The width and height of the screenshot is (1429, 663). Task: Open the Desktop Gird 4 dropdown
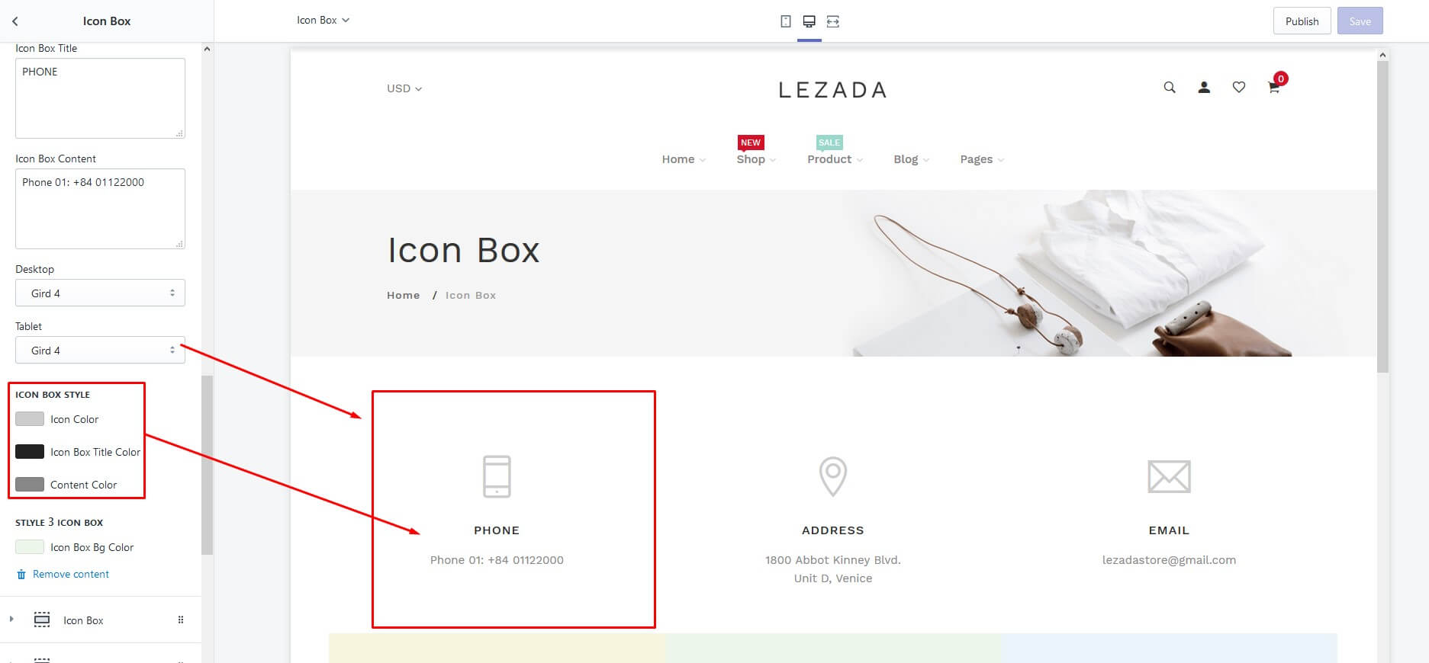coord(100,293)
